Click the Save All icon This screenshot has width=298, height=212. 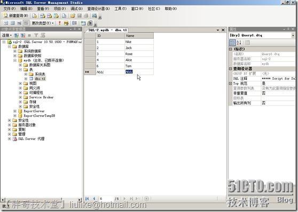click(x=86, y=16)
